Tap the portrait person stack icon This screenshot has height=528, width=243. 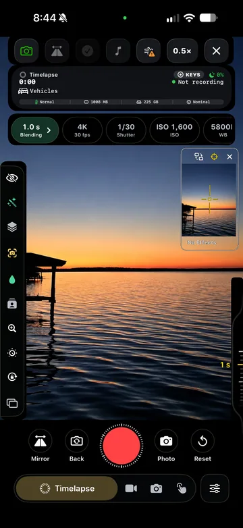pos(12,304)
